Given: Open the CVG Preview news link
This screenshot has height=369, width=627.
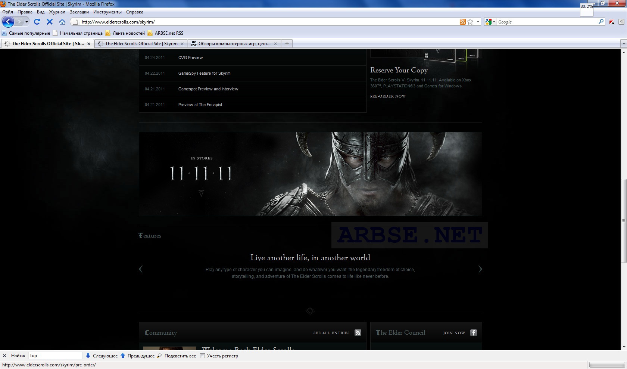Looking at the screenshot, I should pos(190,58).
